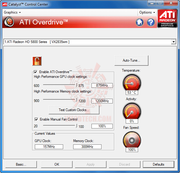The image size is (180, 173).
Task: Click the 0% activity readout
Action: tap(132, 121)
